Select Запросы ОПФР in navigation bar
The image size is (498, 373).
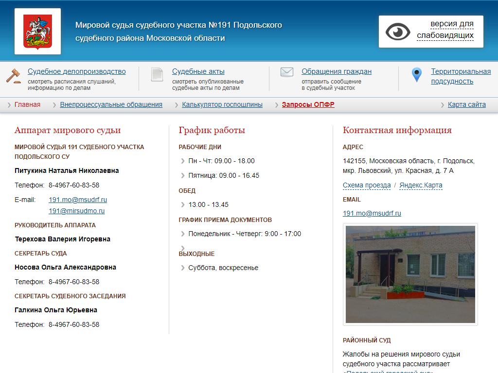308,104
